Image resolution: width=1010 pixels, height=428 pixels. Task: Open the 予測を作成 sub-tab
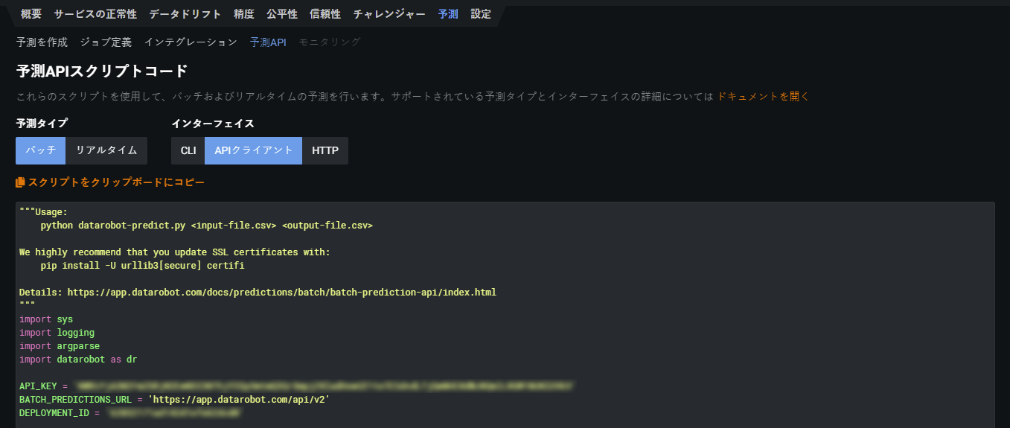click(42, 42)
